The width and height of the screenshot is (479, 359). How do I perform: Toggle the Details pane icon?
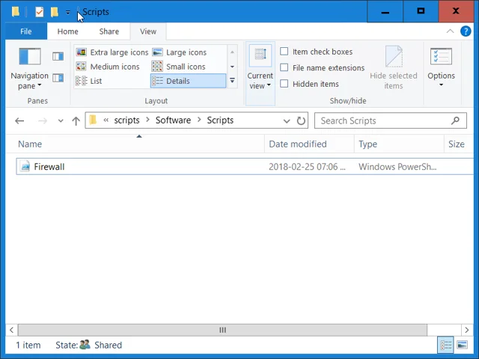(58, 78)
